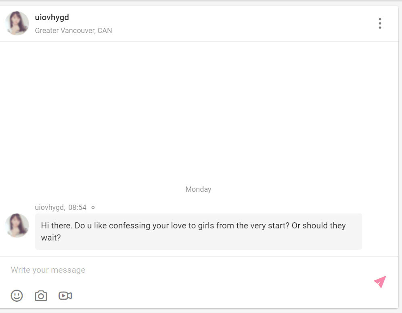Screen dimensions: 402x313
Task: Click blank area right of video icon
Action: [202, 296]
